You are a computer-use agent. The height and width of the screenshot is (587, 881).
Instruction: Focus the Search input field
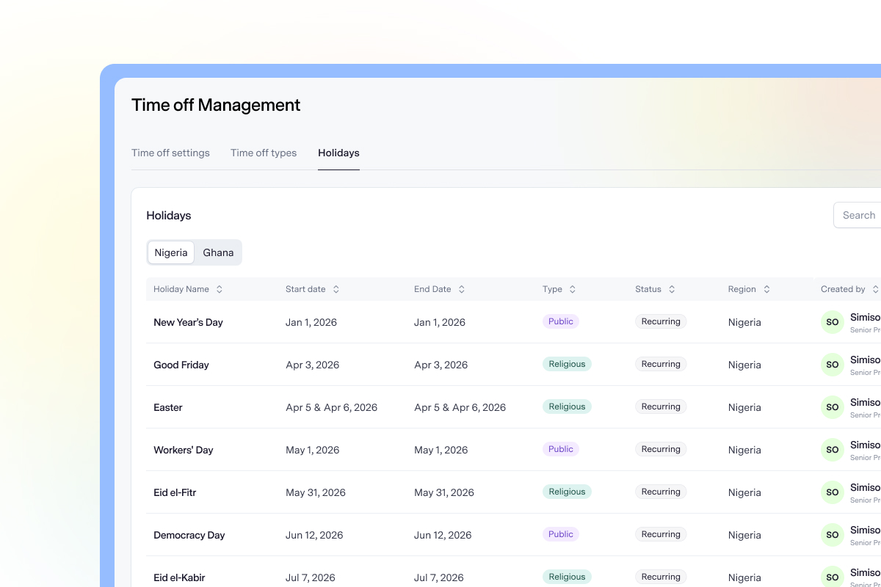pos(857,215)
